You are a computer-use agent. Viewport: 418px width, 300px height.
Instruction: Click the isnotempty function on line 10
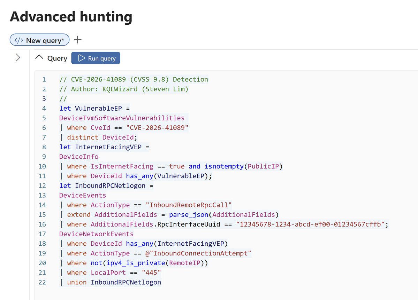[x=224, y=166]
